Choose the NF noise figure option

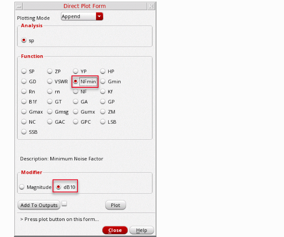pyautogui.click(x=75, y=91)
